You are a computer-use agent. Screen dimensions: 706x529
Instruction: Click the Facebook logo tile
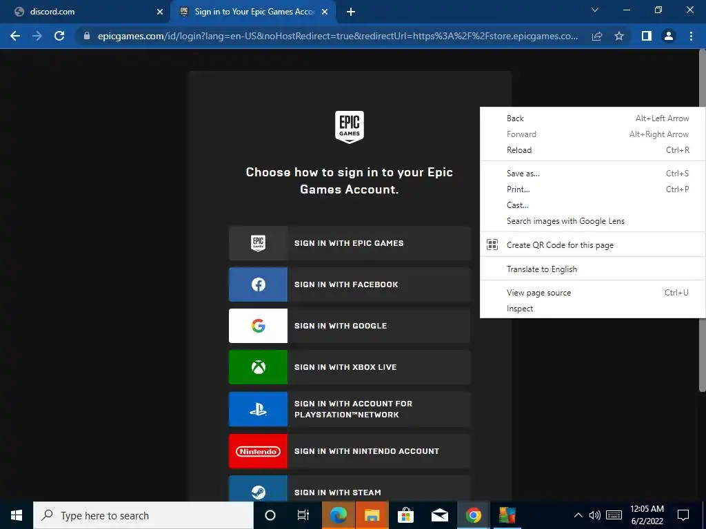(258, 284)
